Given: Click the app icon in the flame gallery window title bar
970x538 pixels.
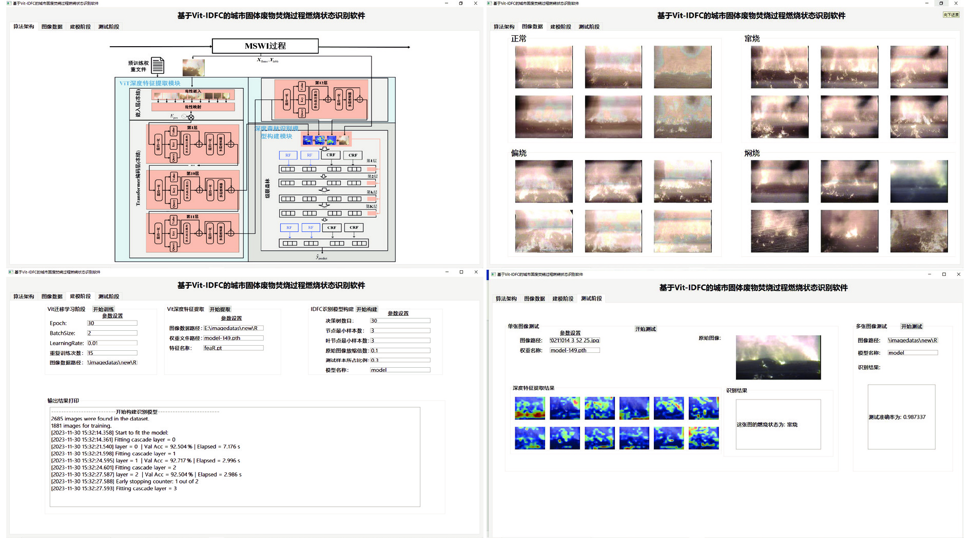Looking at the screenshot, I should [490, 3].
